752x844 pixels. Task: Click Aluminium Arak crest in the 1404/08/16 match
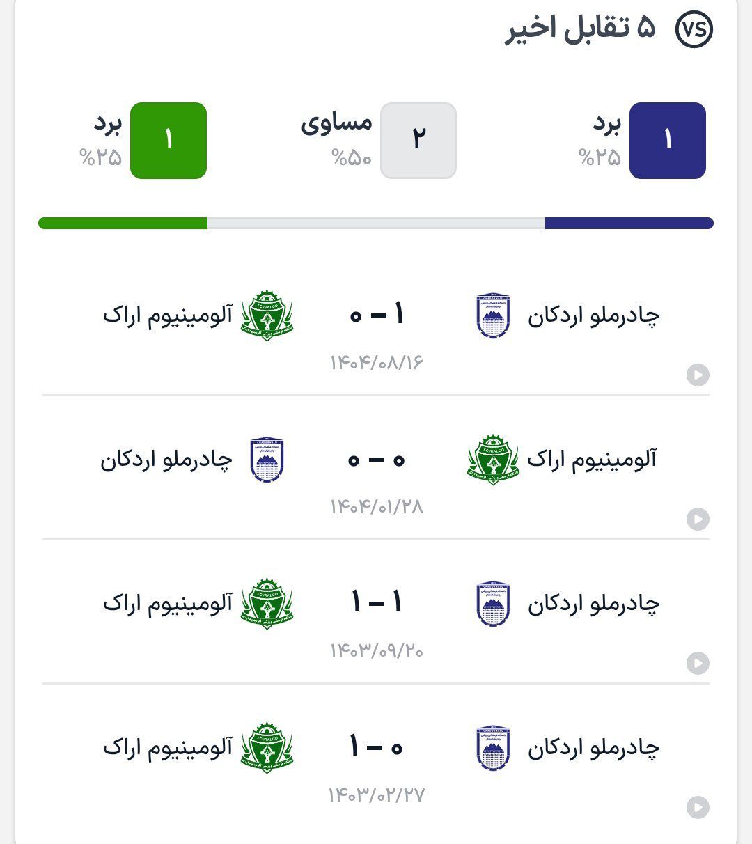pos(267,316)
